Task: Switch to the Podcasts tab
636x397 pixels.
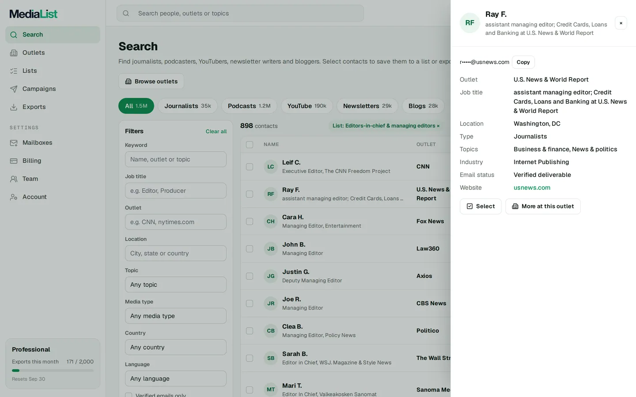Action: coord(249,106)
